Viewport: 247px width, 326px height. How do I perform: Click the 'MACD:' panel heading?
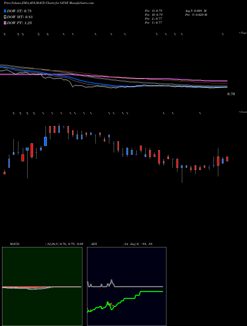(x=15, y=244)
